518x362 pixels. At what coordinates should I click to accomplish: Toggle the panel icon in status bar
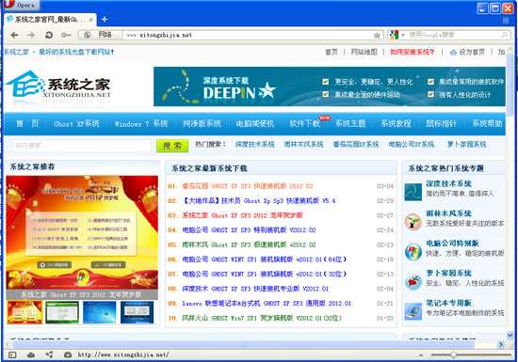(x=12, y=354)
